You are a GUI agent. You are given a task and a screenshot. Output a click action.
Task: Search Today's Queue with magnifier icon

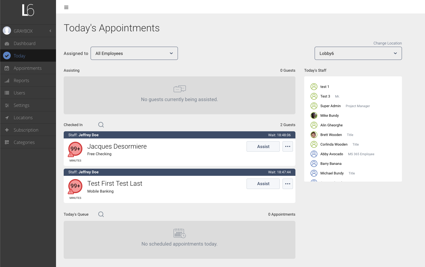pyautogui.click(x=101, y=214)
